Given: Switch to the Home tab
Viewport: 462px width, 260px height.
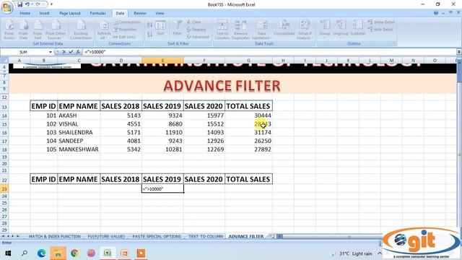Looking at the screenshot, I should pos(25,13).
